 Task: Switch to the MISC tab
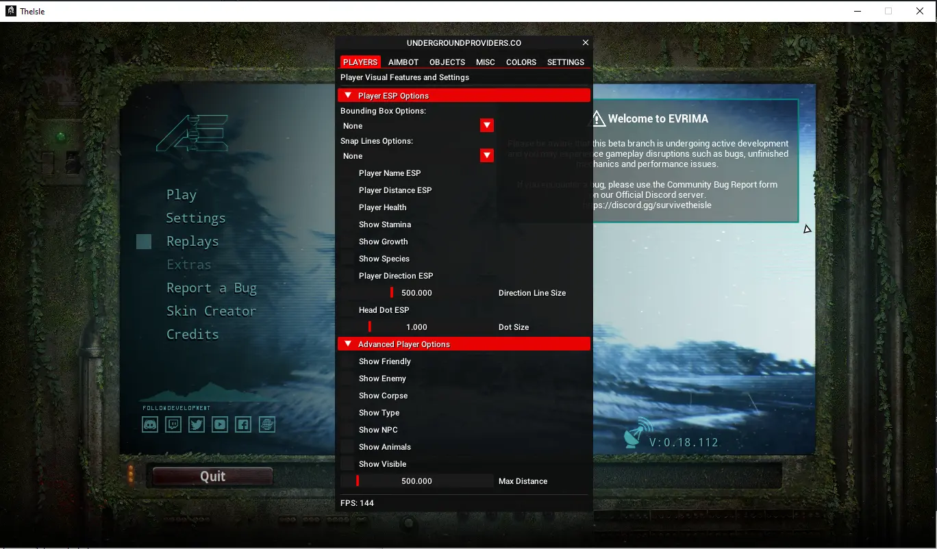(486, 62)
